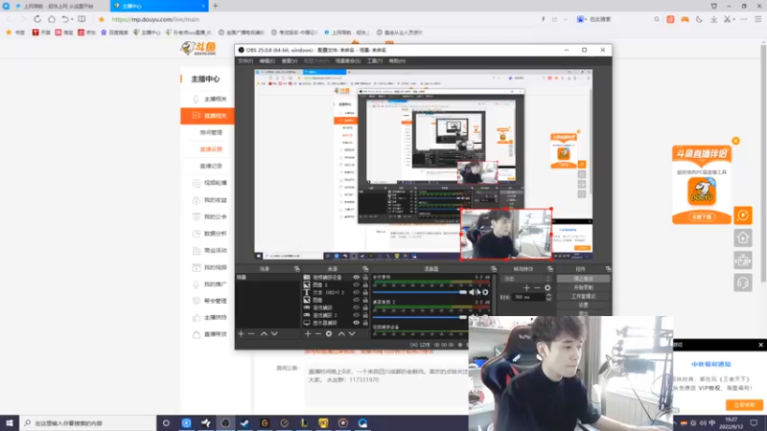Move the scene down in the 场景 panel
The image size is (767, 431).
274,333
